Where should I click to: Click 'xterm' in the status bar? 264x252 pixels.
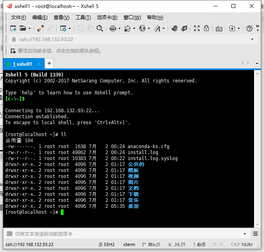pos(129,244)
